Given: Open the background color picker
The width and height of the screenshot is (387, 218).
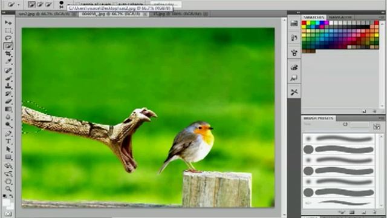Looking at the screenshot, I should [x=11, y=206].
